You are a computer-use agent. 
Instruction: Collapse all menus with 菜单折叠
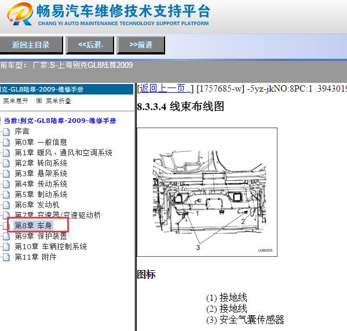(59, 101)
